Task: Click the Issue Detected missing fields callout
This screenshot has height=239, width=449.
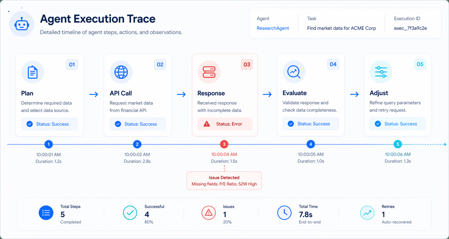Action: (224, 181)
